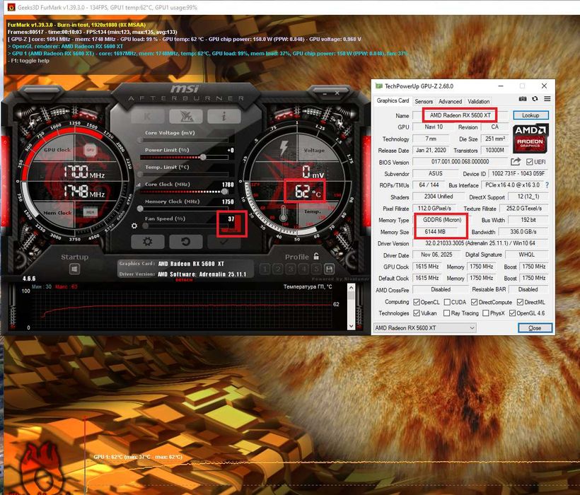
Task: Toggle the DirectCompute checkbox
Action: click(474, 302)
